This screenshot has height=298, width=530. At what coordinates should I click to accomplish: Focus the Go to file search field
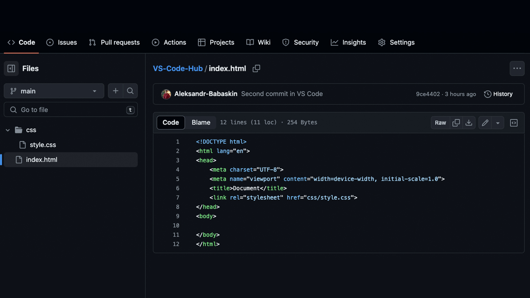71,110
